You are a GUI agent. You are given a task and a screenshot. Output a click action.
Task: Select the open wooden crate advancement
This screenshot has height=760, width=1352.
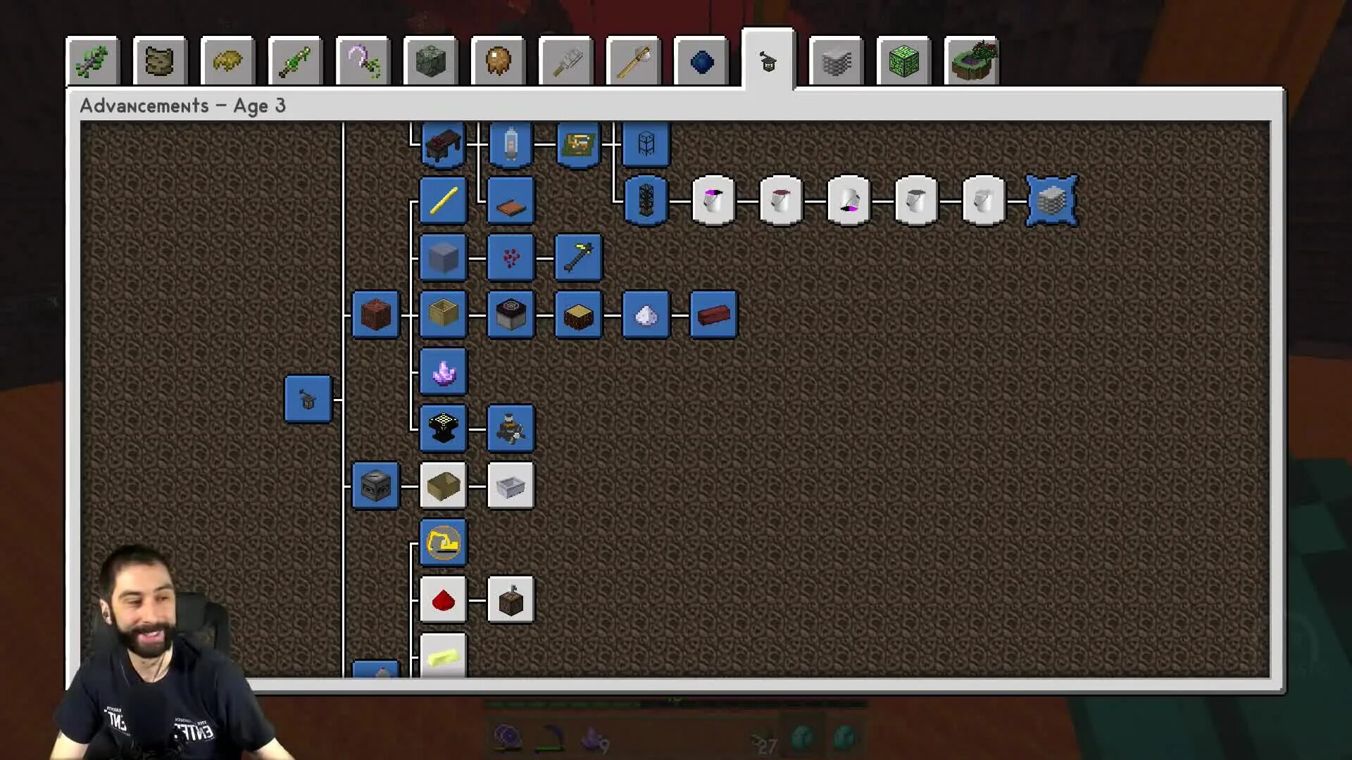pos(443,315)
